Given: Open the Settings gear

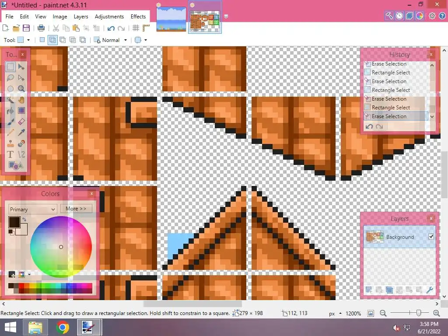Looking at the screenshot, I should click(432, 16).
